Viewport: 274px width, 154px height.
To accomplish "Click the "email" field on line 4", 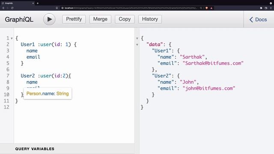I will pos(33,57).
